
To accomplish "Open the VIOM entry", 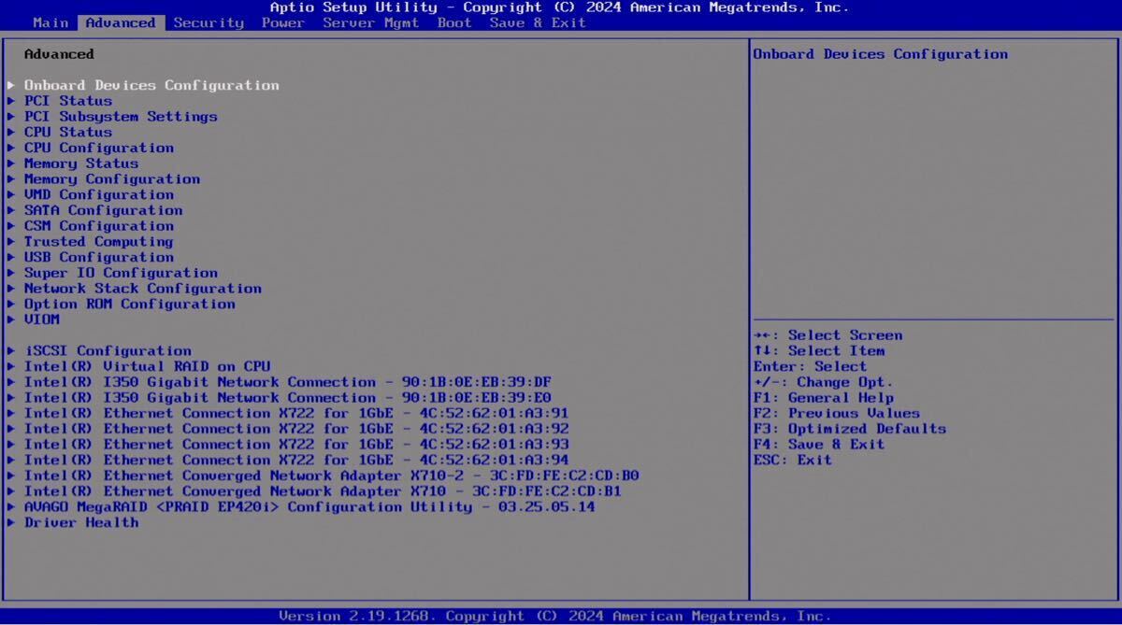I will (x=42, y=320).
